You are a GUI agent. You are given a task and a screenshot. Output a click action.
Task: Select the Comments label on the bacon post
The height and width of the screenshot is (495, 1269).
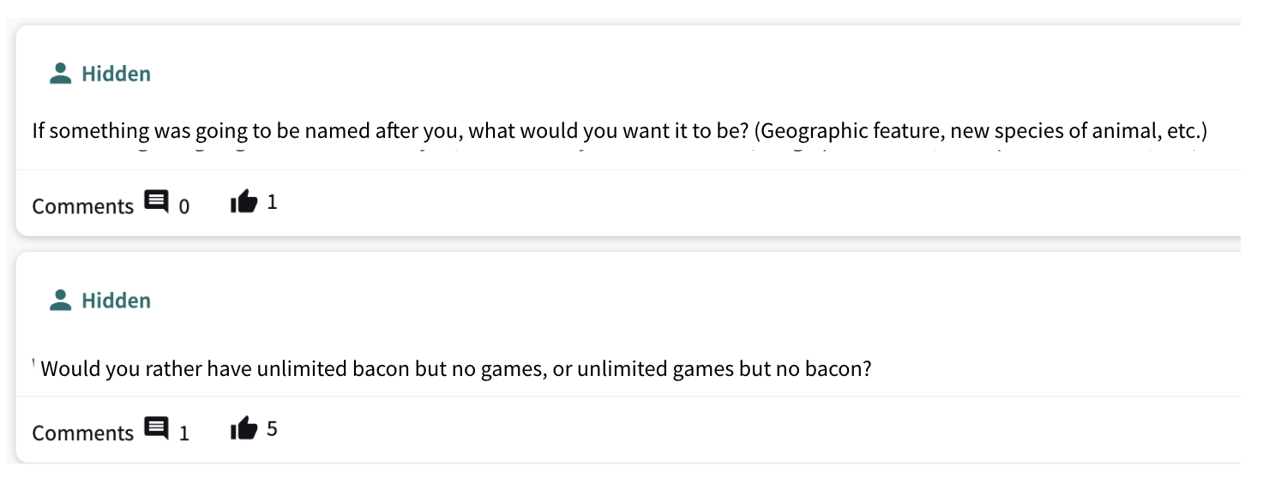click(x=83, y=433)
